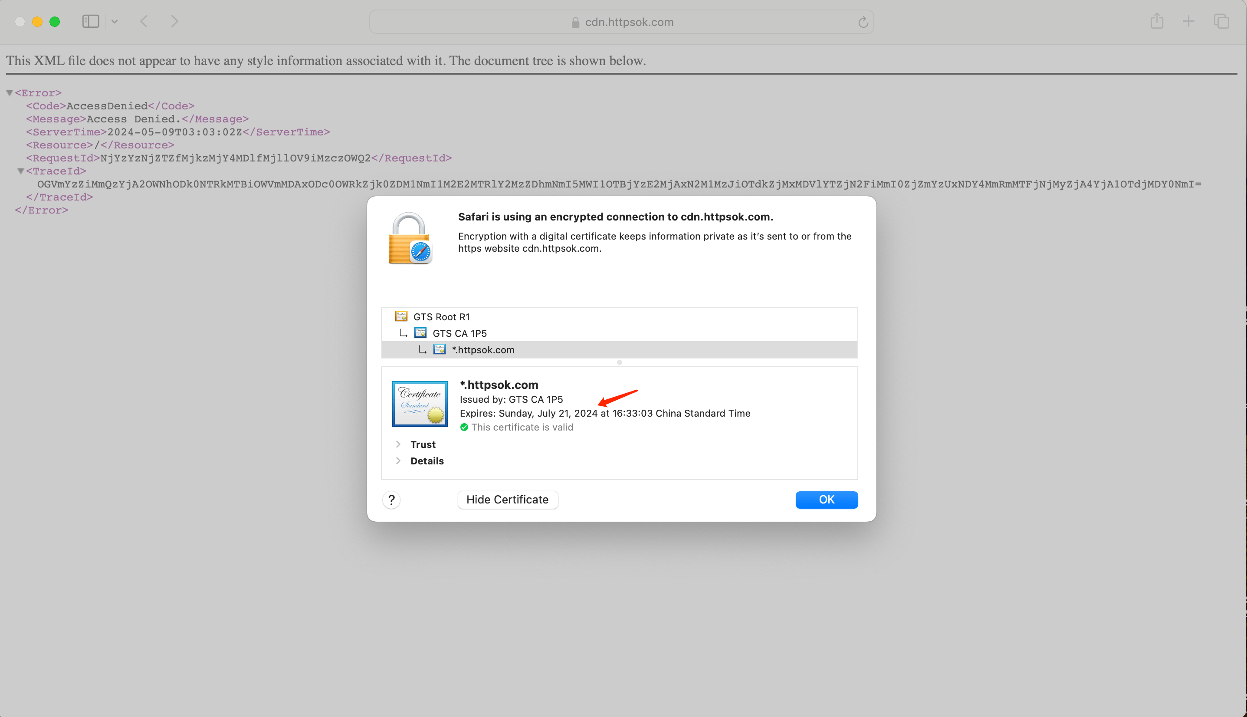Viewport: 1247px width, 717px height.
Task: Click the Hide Certificate button
Action: [x=508, y=499]
